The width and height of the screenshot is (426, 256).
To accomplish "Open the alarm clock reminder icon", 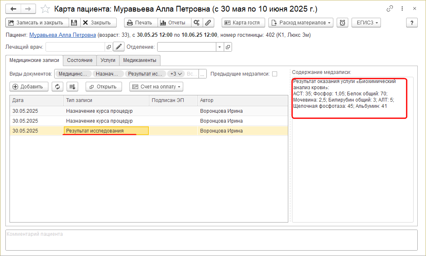I will click(x=342, y=23).
